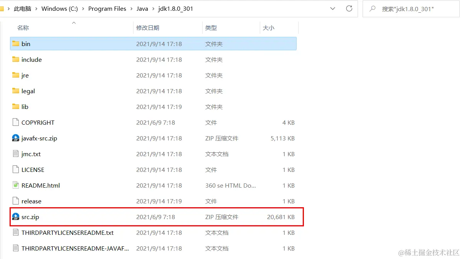Click the 2021/9/14 17:19 date of lib

[x=159, y=107]
